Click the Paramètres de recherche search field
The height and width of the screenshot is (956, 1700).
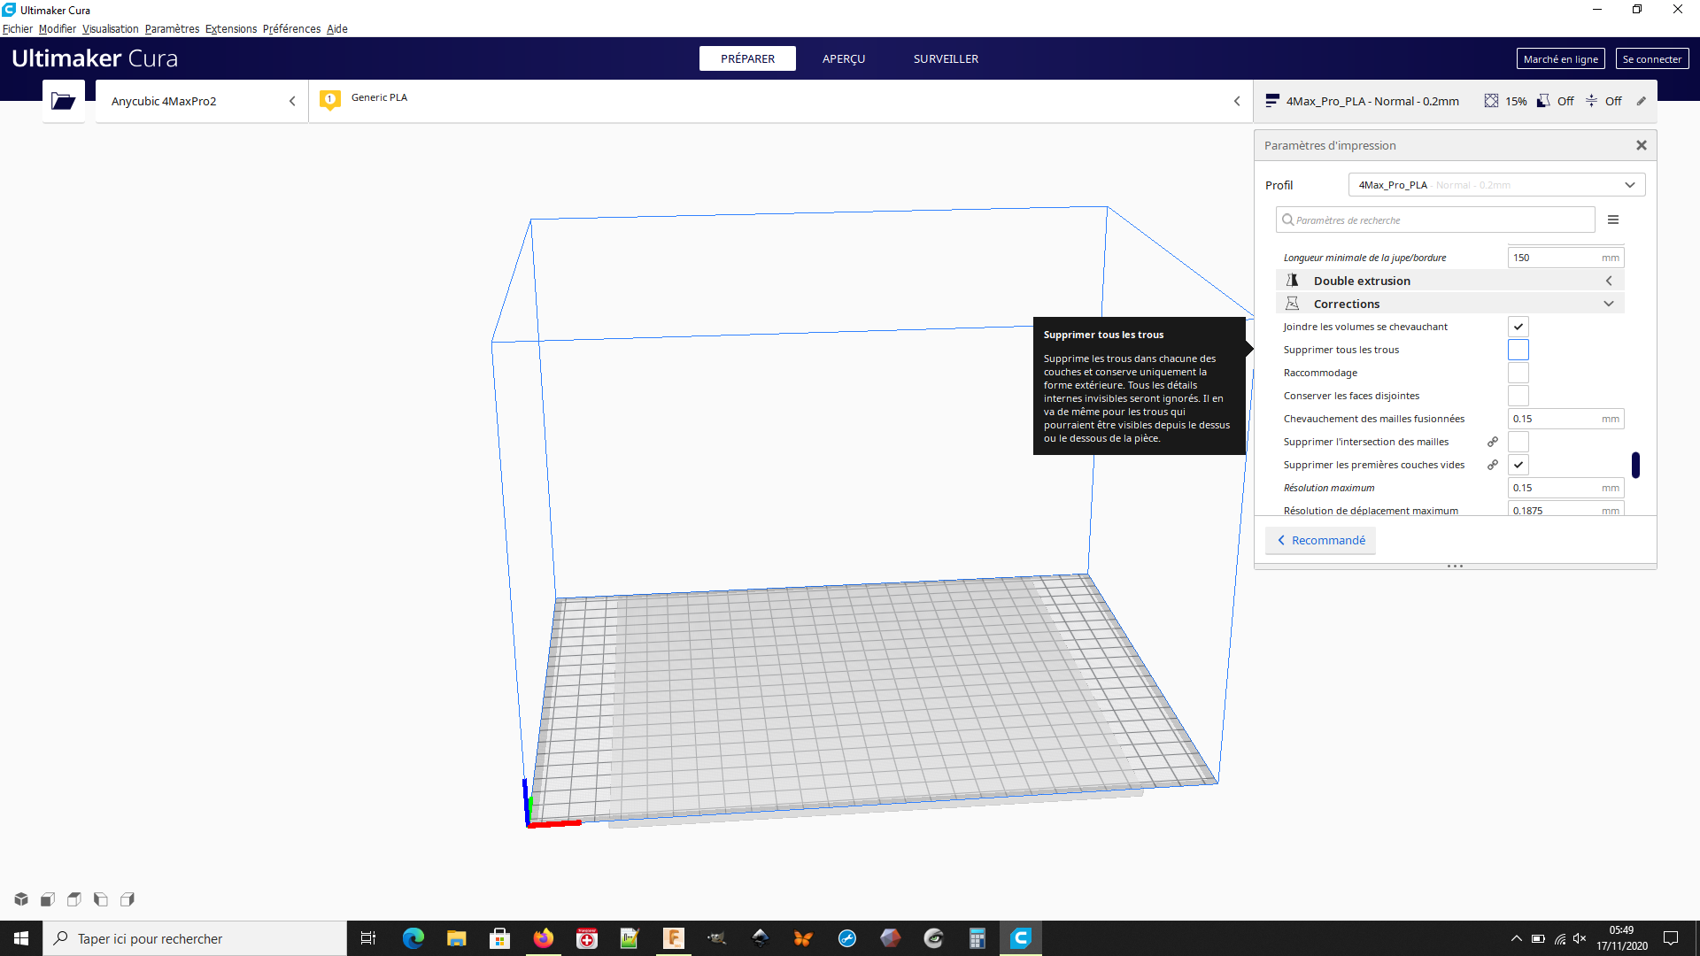click(x=1435, y=220)
